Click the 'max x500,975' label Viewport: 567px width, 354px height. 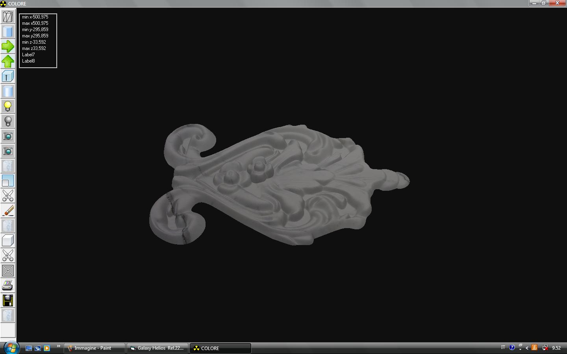[x=35, y=23]
